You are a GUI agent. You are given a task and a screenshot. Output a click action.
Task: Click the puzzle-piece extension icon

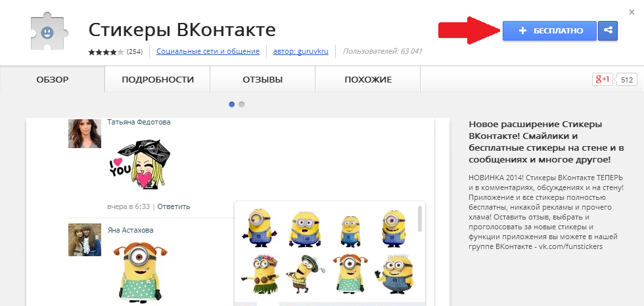[50, 32]
